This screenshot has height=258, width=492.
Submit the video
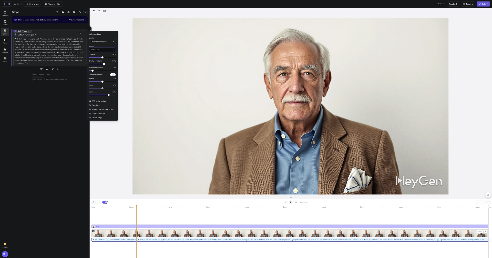483,4
